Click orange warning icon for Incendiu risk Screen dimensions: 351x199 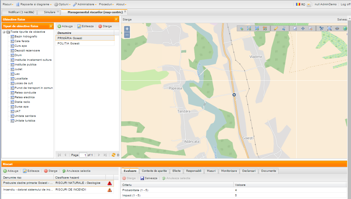pos(110,190)
